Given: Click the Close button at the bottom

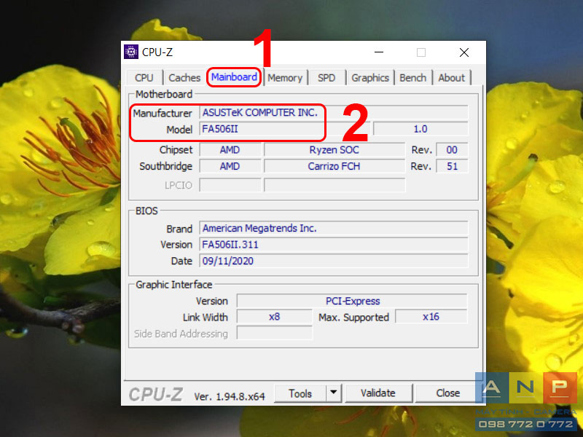Looking at the screenshot, I should 447,393.
